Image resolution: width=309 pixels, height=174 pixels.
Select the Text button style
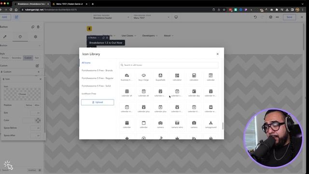(x=37, y=58)
